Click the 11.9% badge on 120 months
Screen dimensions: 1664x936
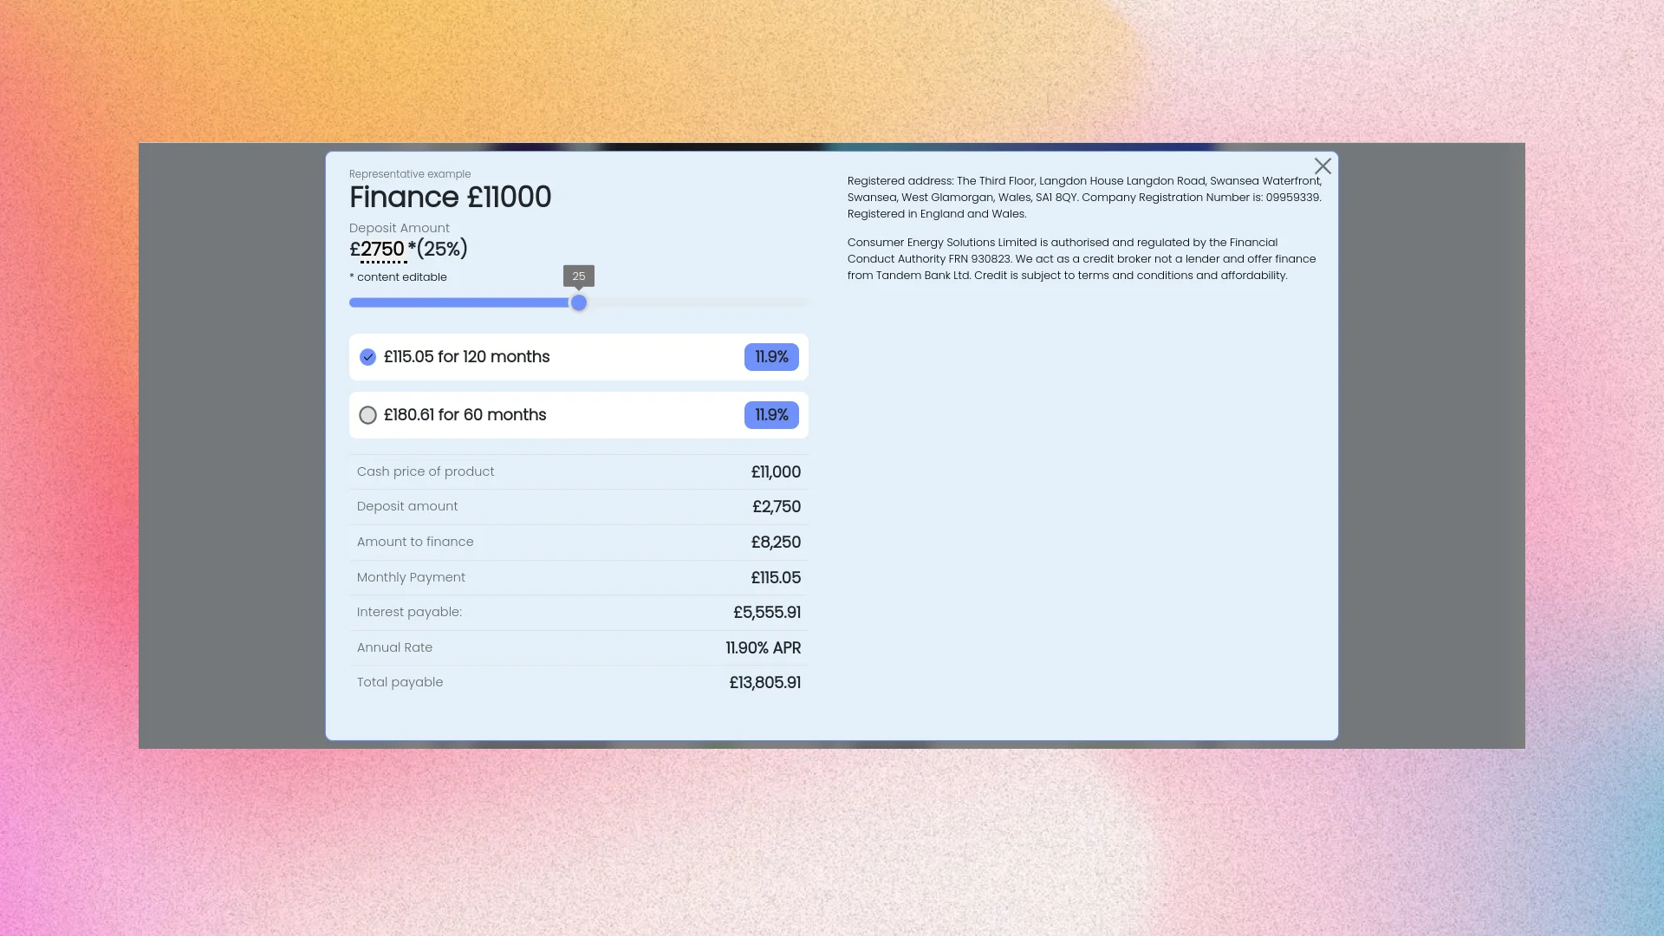click(770, 357)
